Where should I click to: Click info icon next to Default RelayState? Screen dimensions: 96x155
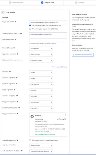(16, 40)
